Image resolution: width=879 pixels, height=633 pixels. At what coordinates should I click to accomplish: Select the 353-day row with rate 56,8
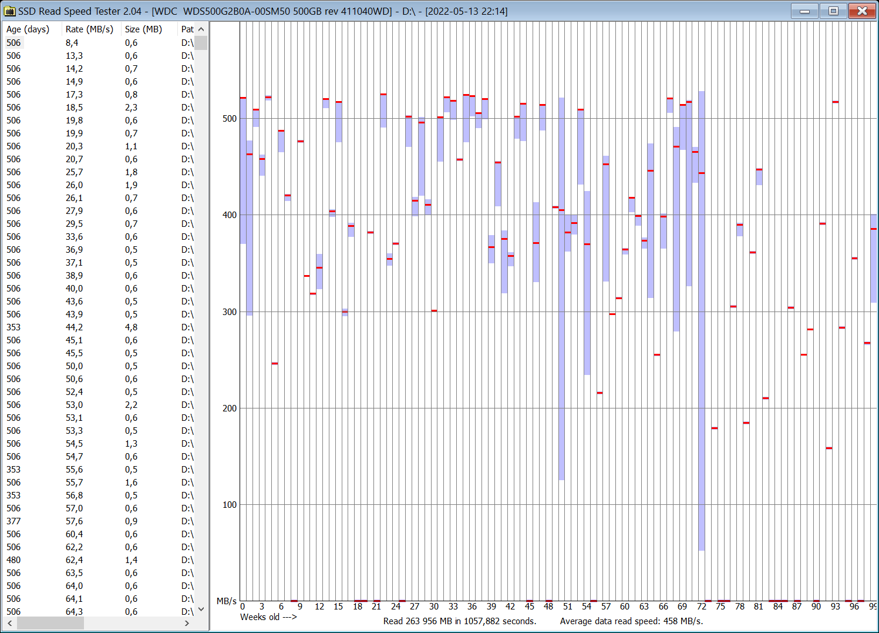click(99, 495)
